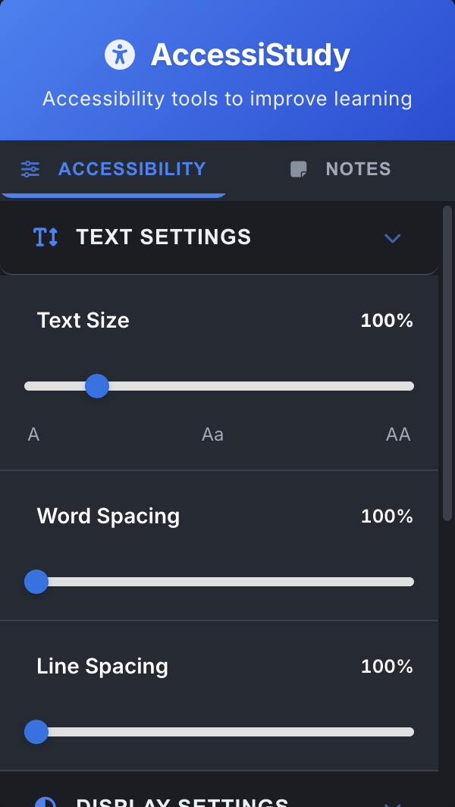The height and width of the screenshot is (807, 455).
Task: Click the Line Spacing slider handle
Action: point(36,732)
